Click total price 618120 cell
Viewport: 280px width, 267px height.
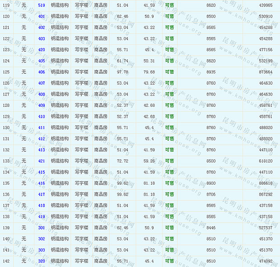click(266, 161)
